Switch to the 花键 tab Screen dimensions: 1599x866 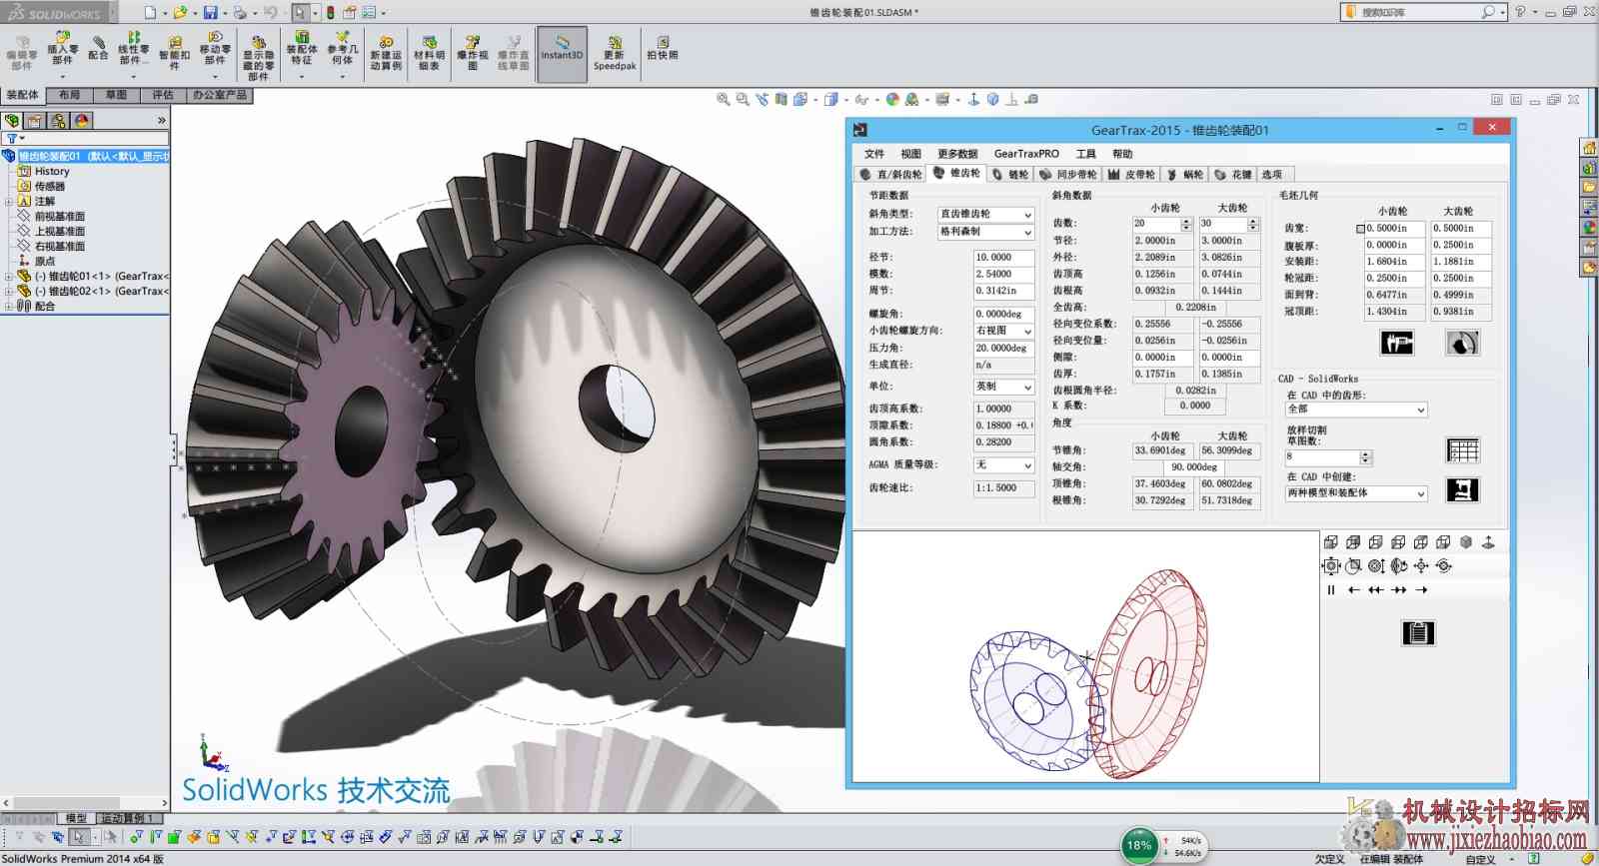(x=1233, y=175)
